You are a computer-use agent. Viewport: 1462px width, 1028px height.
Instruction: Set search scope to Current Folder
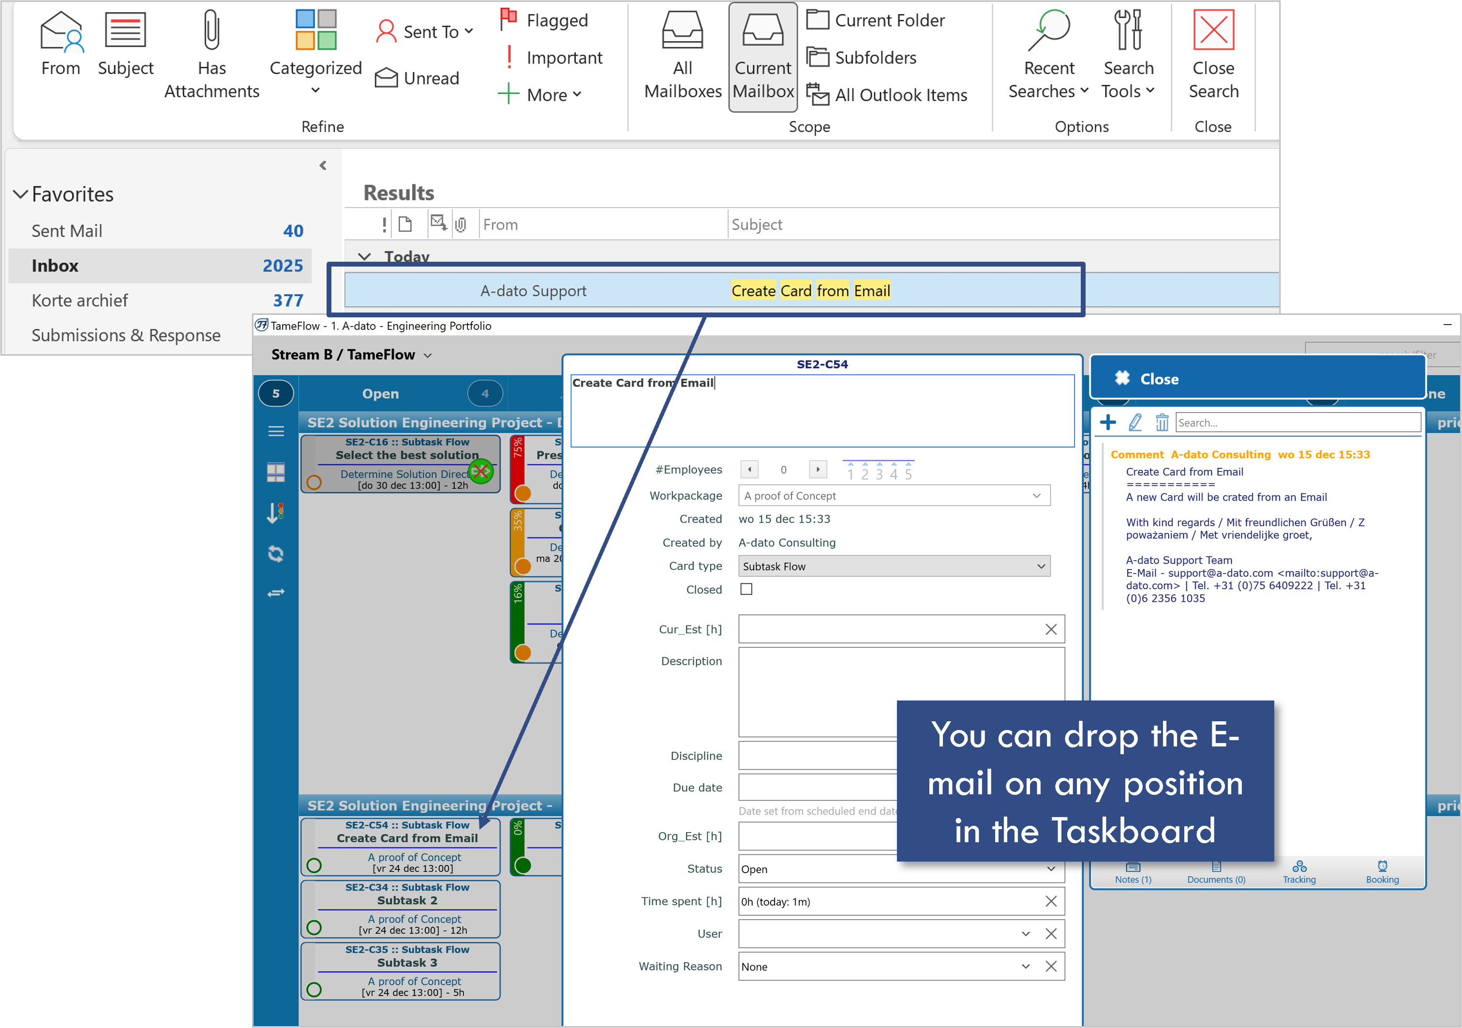click(x=876, y=20)
